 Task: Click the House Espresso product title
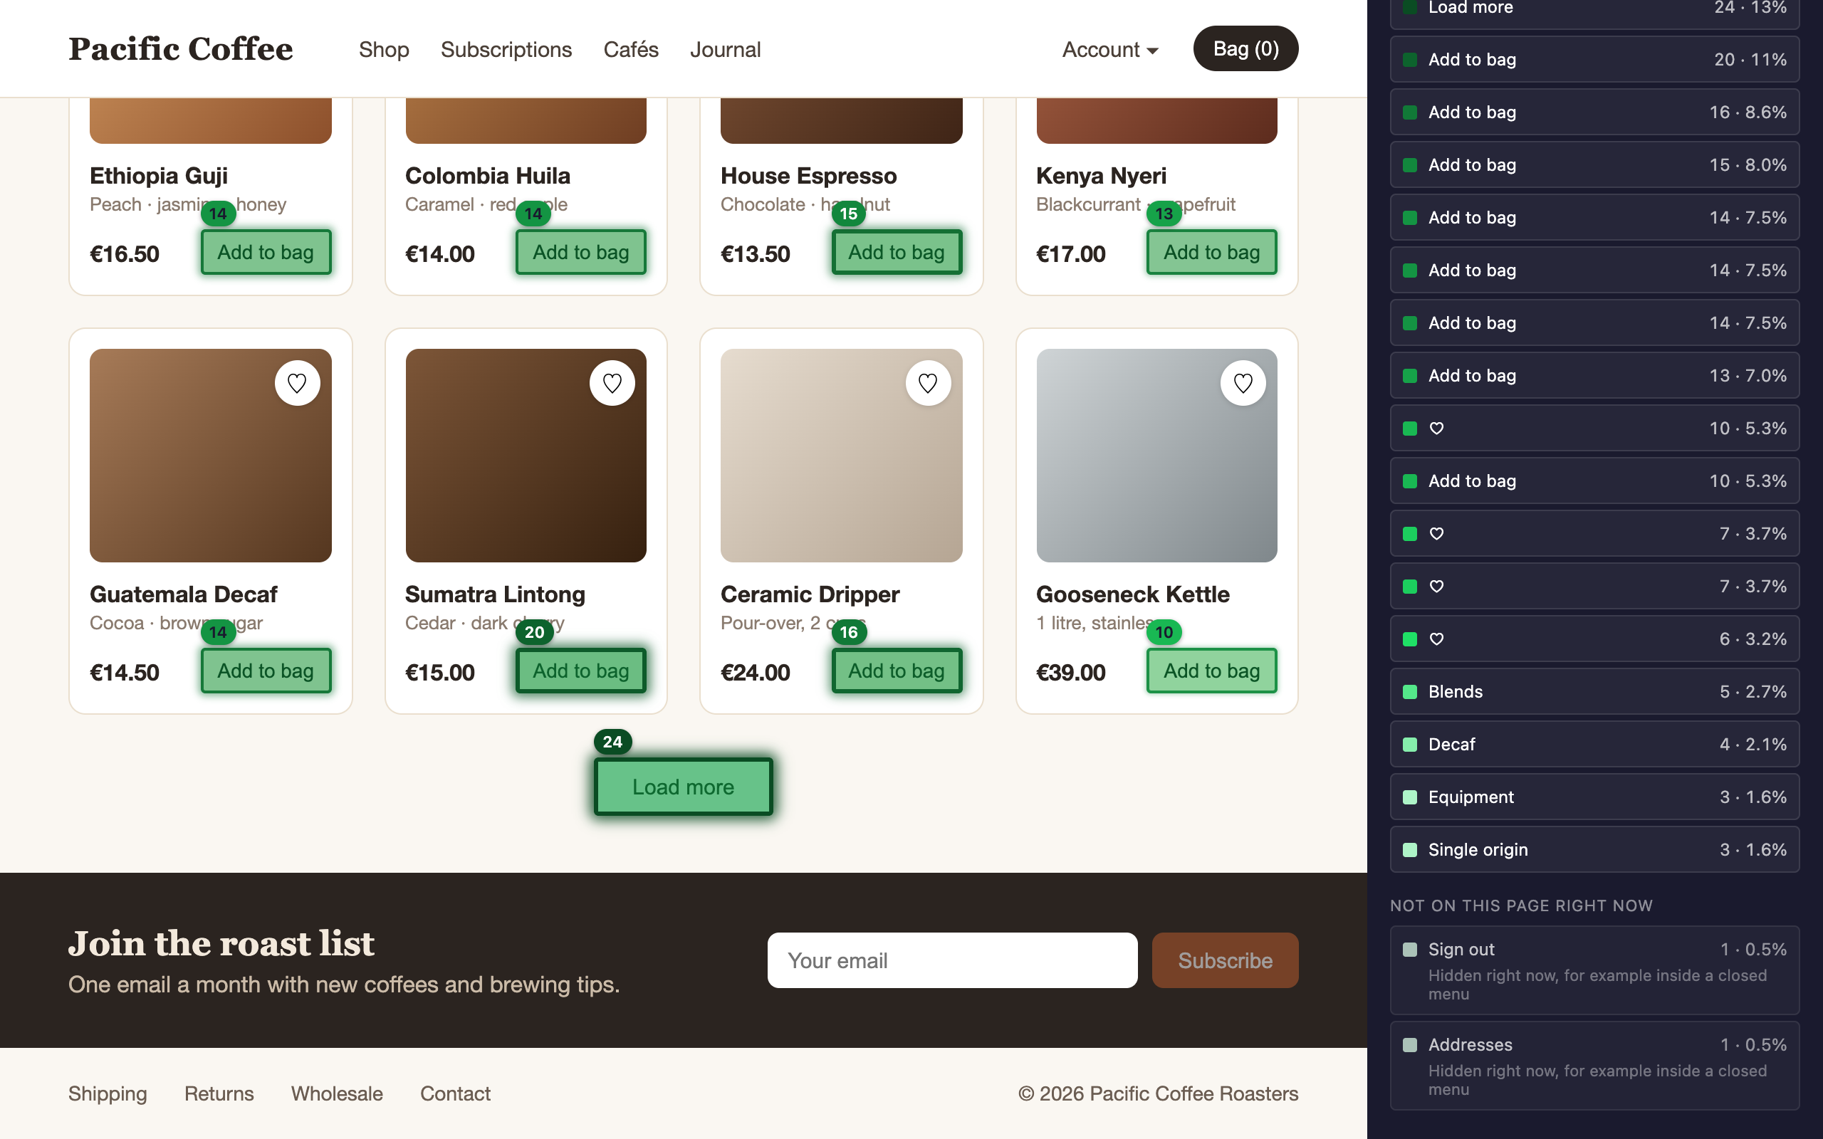pos(808,176)
